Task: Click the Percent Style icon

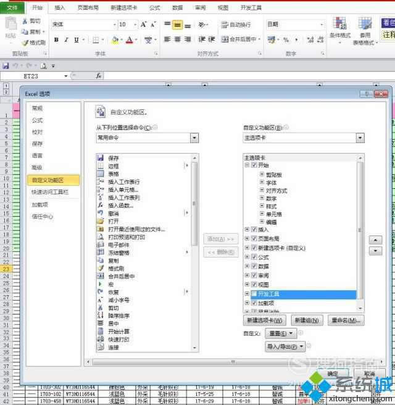Action: click(286, 40)
